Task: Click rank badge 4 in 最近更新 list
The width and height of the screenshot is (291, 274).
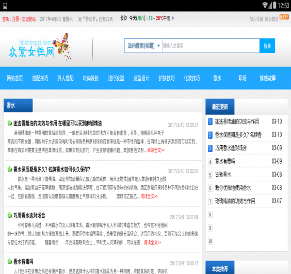Action: click(x=210, y=162)
